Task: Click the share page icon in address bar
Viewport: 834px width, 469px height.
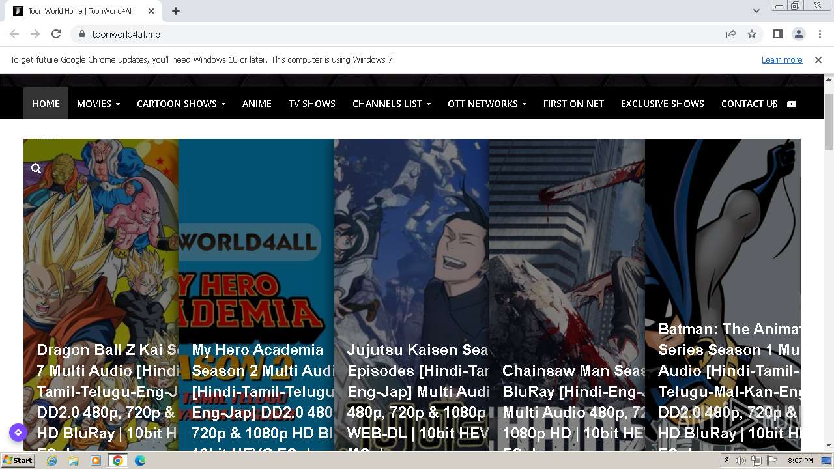Action: [731, 34]
